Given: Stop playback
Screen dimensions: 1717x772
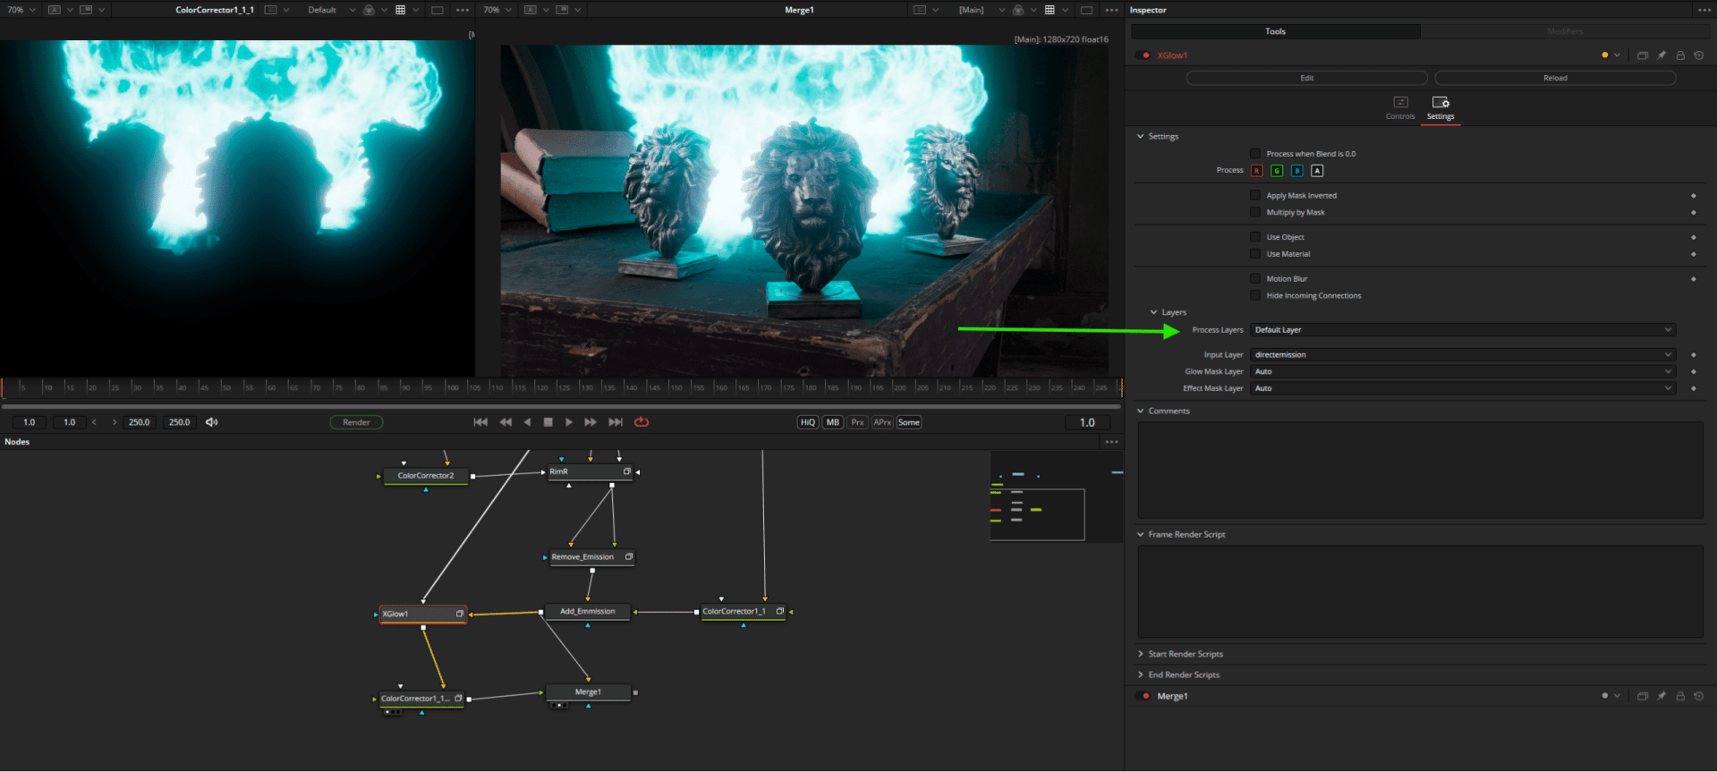Looking at the screenshot, I should 548,422.
